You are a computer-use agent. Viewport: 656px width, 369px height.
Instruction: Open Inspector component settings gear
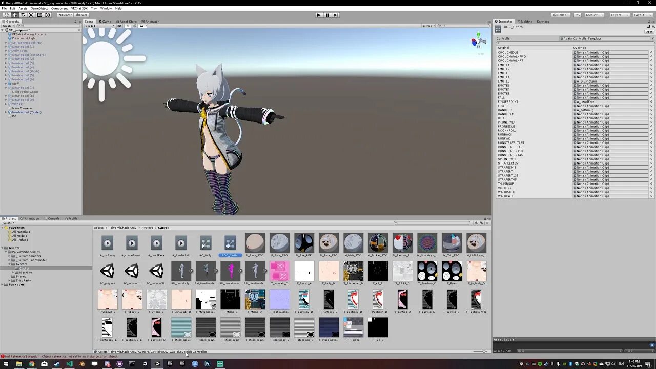coord(653,27)
